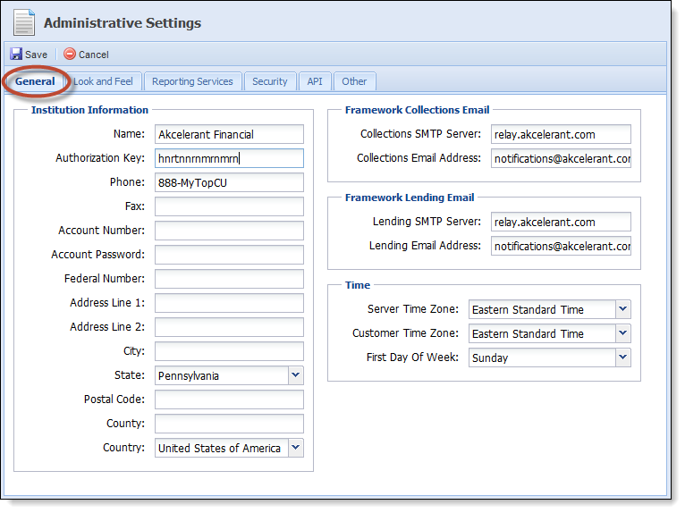Open the Reporting Services tab
685x513 pixels.
click(192, 81)
